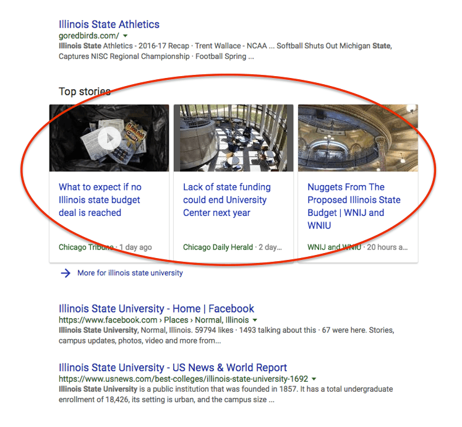Viewport: 462px width, 427px height.
Task: Click the usnews.com best-colleges URL text
Action: 183,379
